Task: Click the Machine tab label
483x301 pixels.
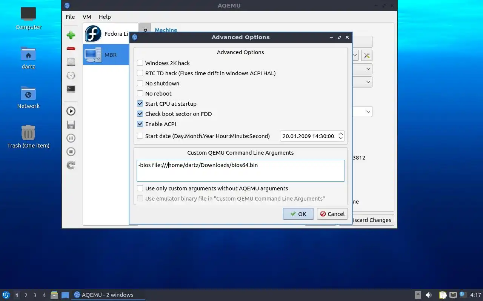Action: pos(166,30)
